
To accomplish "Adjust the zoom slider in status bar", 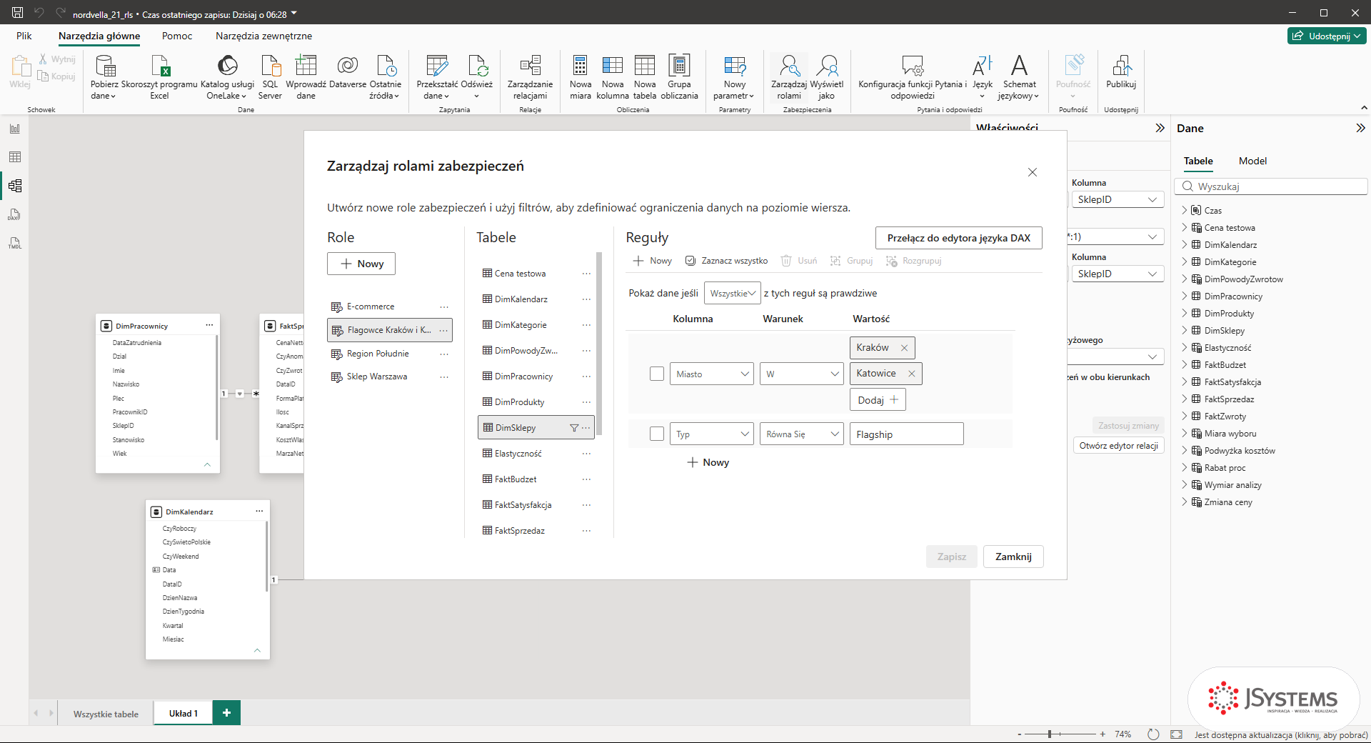I will pos(1050,734).
